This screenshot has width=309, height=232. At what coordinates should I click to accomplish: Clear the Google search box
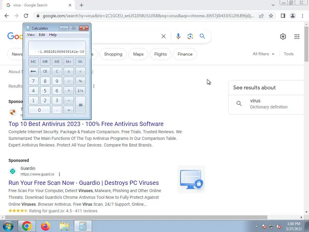tap(163, 36)
